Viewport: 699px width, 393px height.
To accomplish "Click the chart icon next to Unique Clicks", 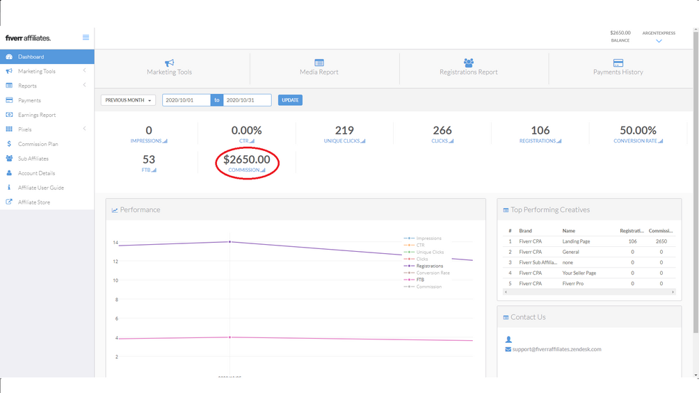I will (x=363, y=141).
